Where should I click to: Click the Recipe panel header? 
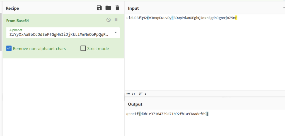coord(13,8)
